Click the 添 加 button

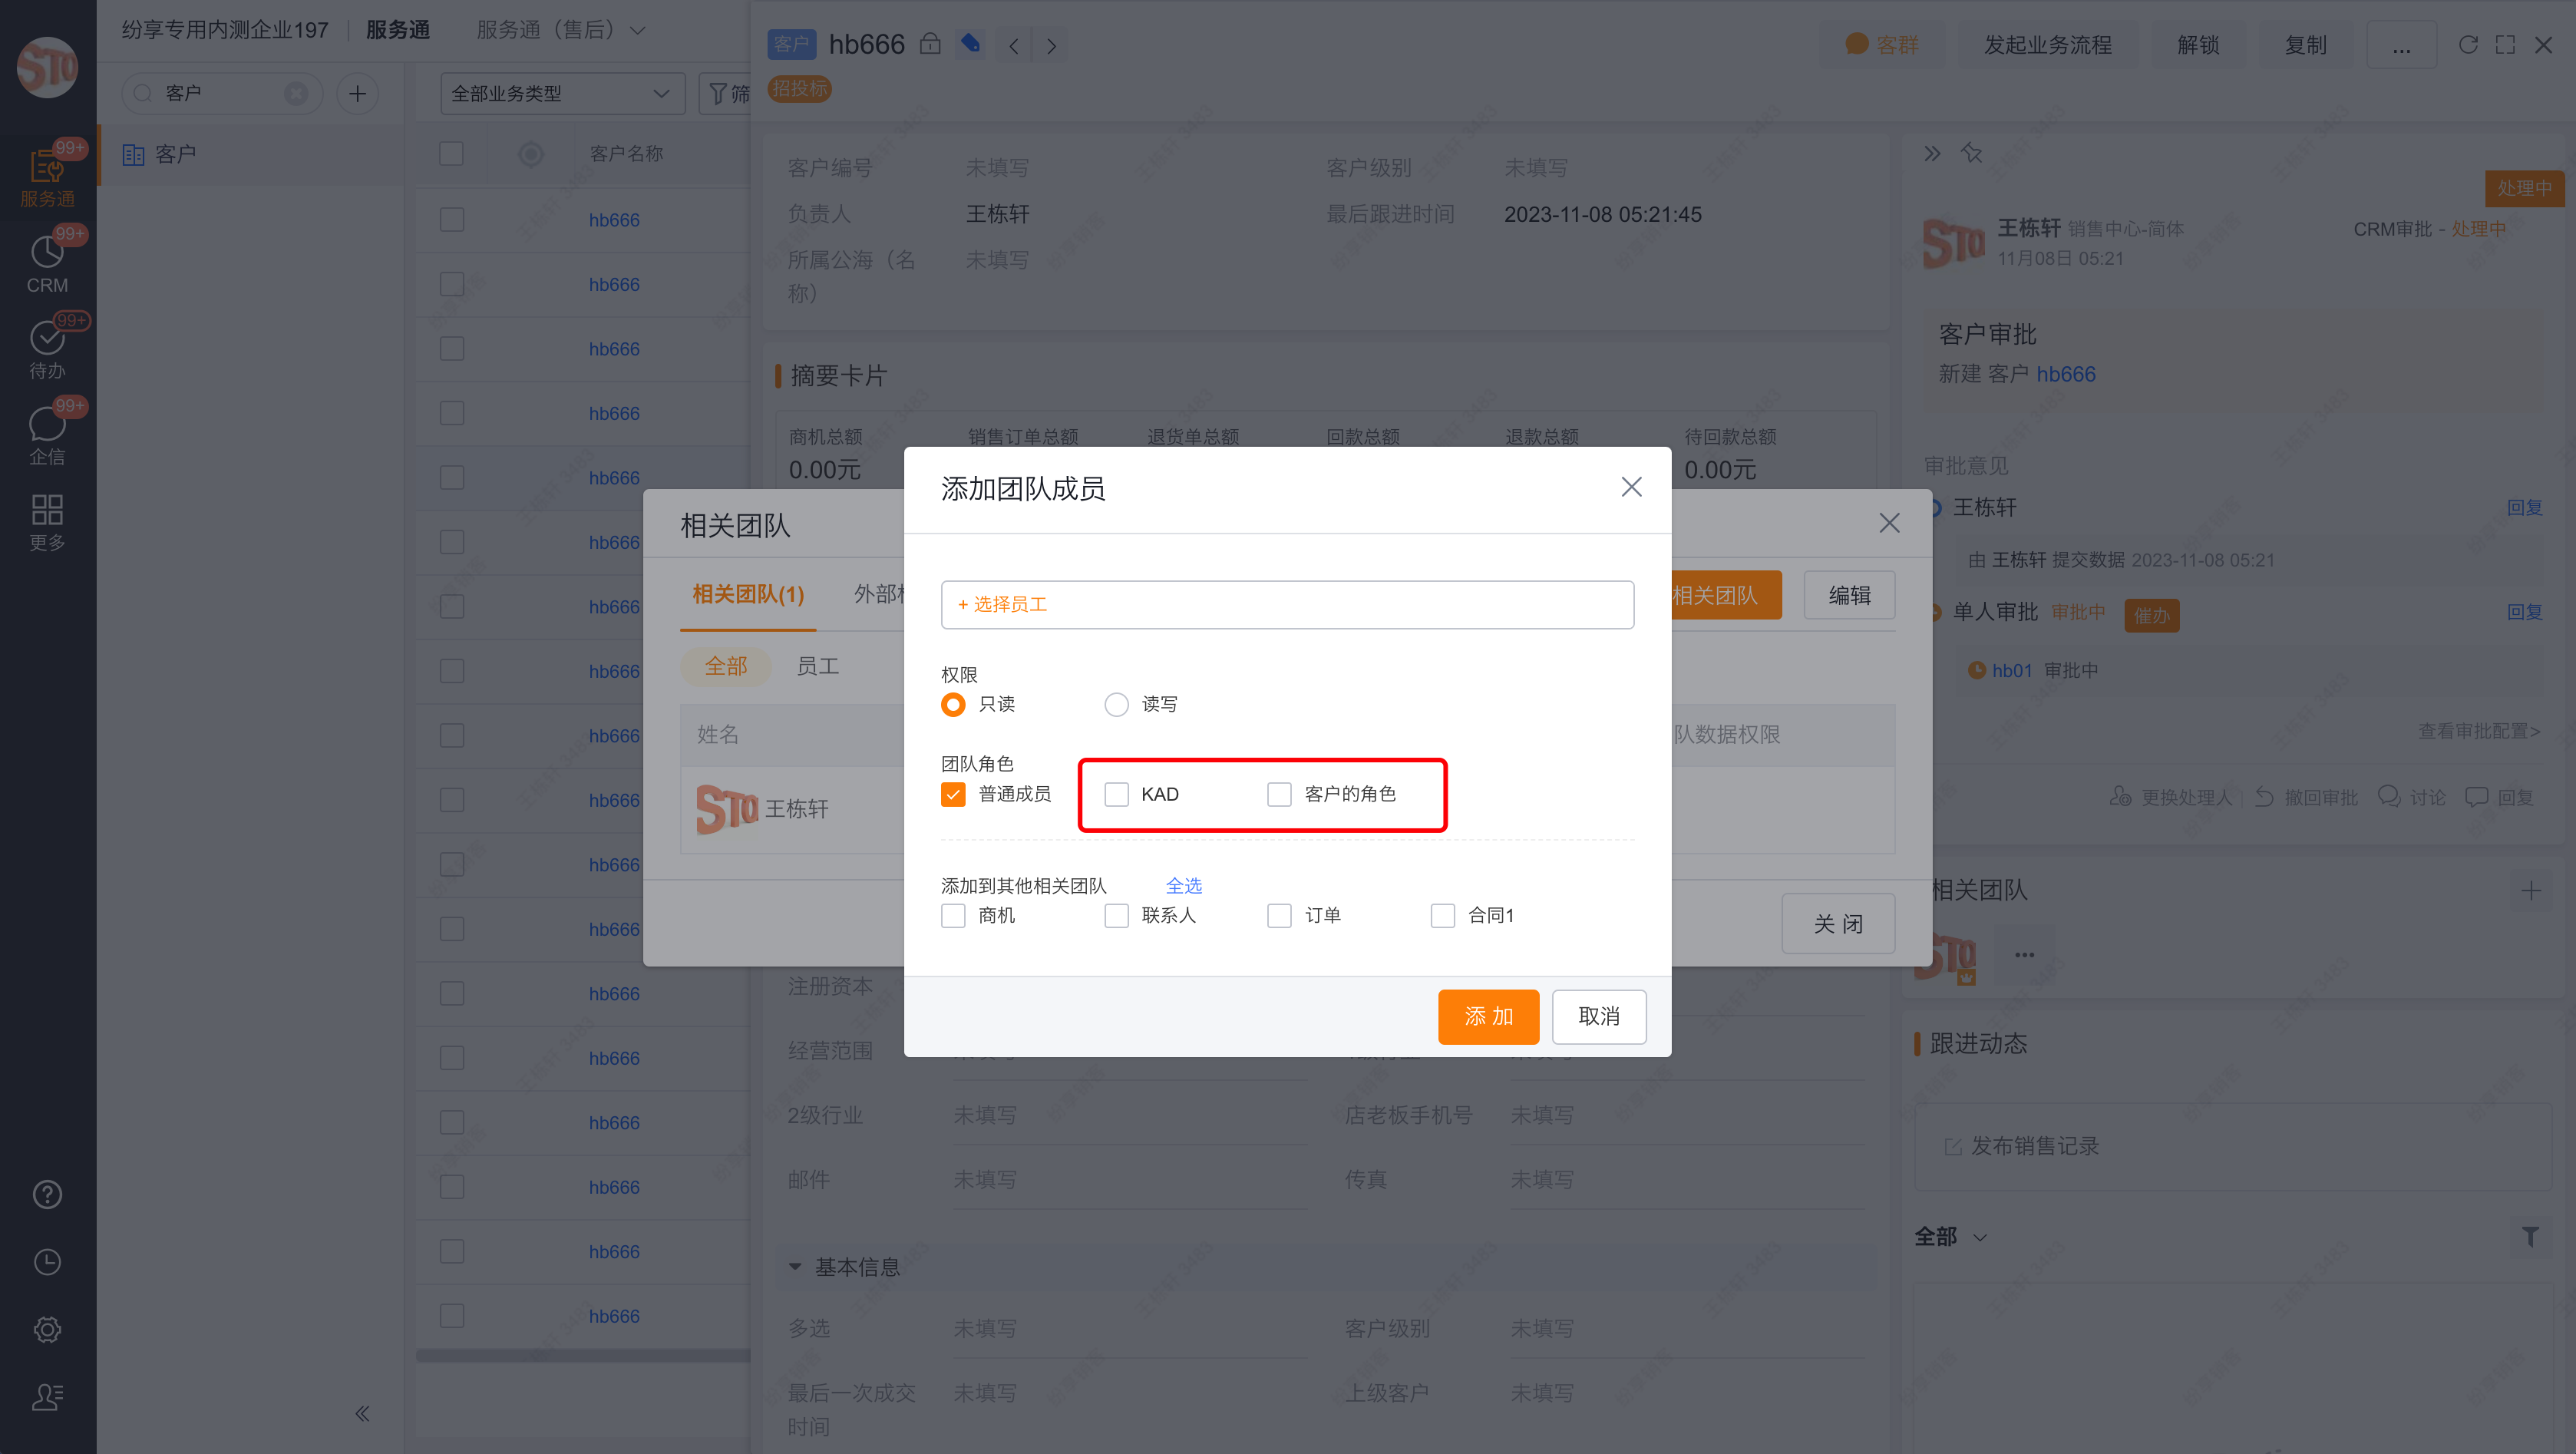click(x=1488, y=1017)
